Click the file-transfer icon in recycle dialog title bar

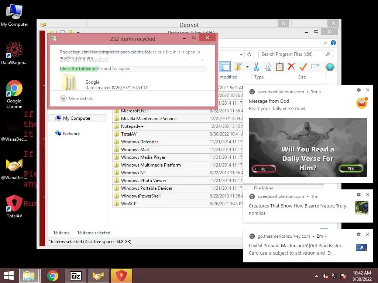[54, 39]
